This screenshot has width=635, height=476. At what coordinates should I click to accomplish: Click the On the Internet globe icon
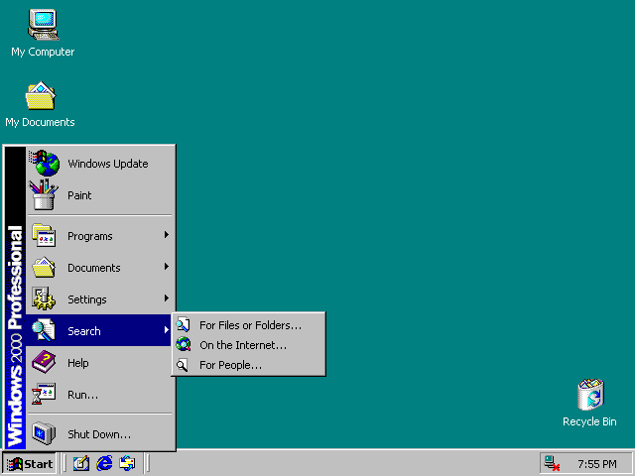pos(183,344)
